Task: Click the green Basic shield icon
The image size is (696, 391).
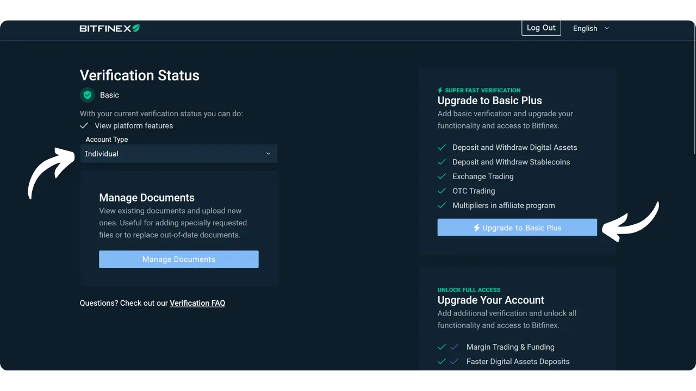Action: coord(87,95)
